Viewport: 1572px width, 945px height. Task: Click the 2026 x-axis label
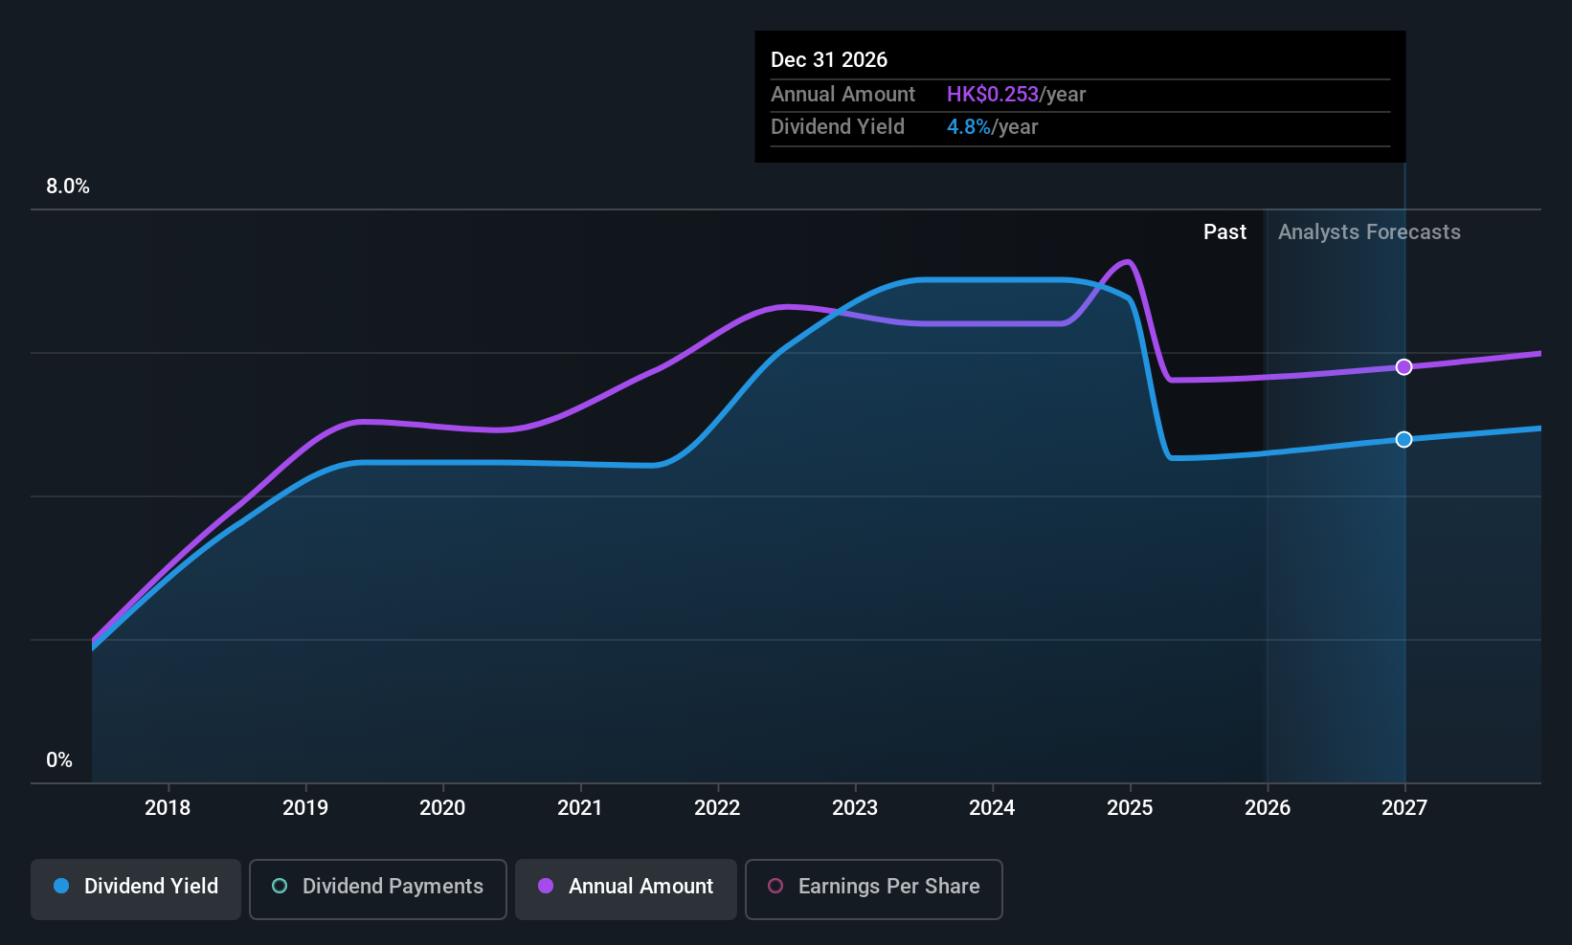(x=1268, y=808)
